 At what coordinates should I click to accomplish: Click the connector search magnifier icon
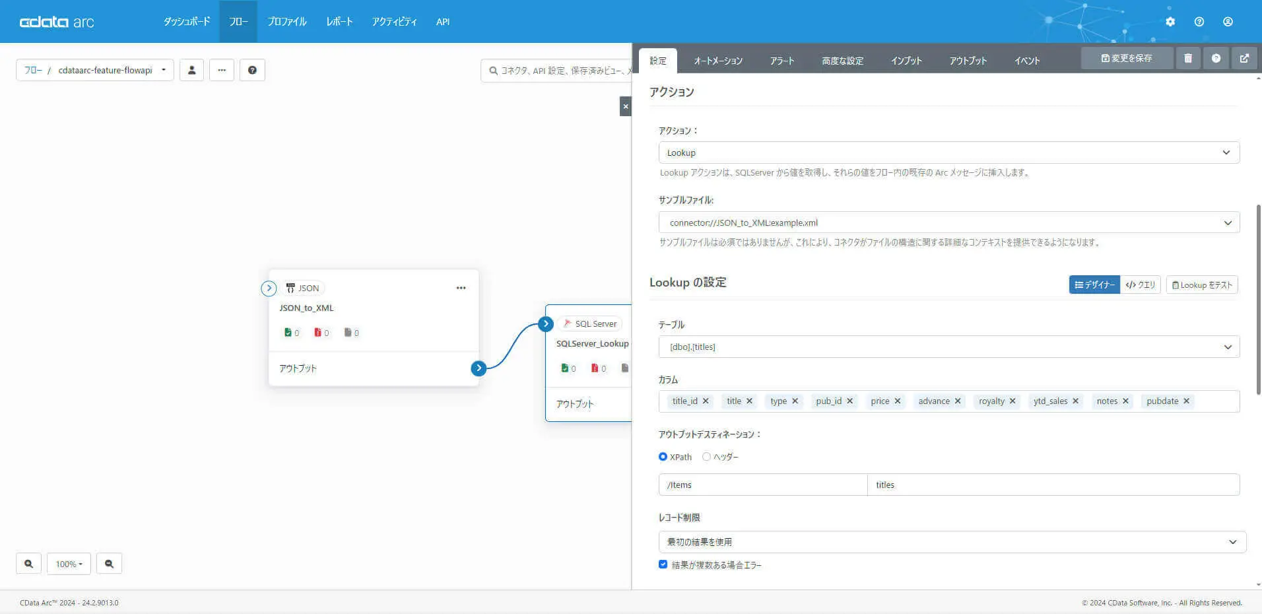(493, 71)
